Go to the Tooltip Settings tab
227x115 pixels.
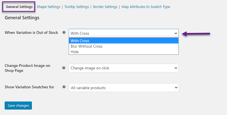pos(77,7)
